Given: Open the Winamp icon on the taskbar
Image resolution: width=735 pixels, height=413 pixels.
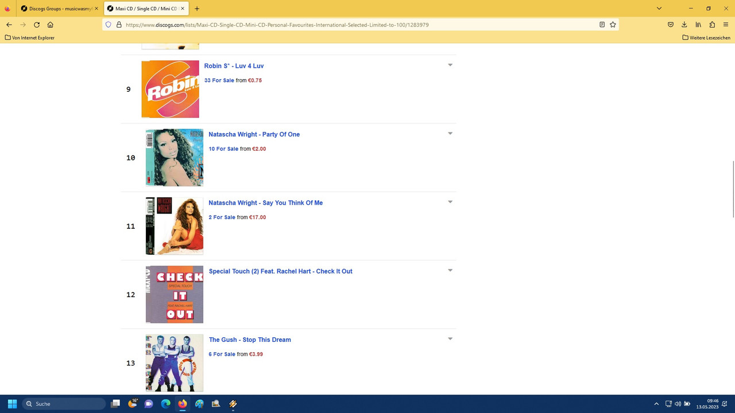Looking at the screenshot, I should pyautogui.click(x=233, y=404).
